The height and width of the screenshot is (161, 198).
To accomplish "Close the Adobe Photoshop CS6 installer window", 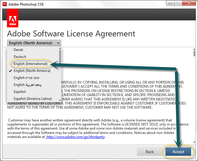I will pos(189,3).
